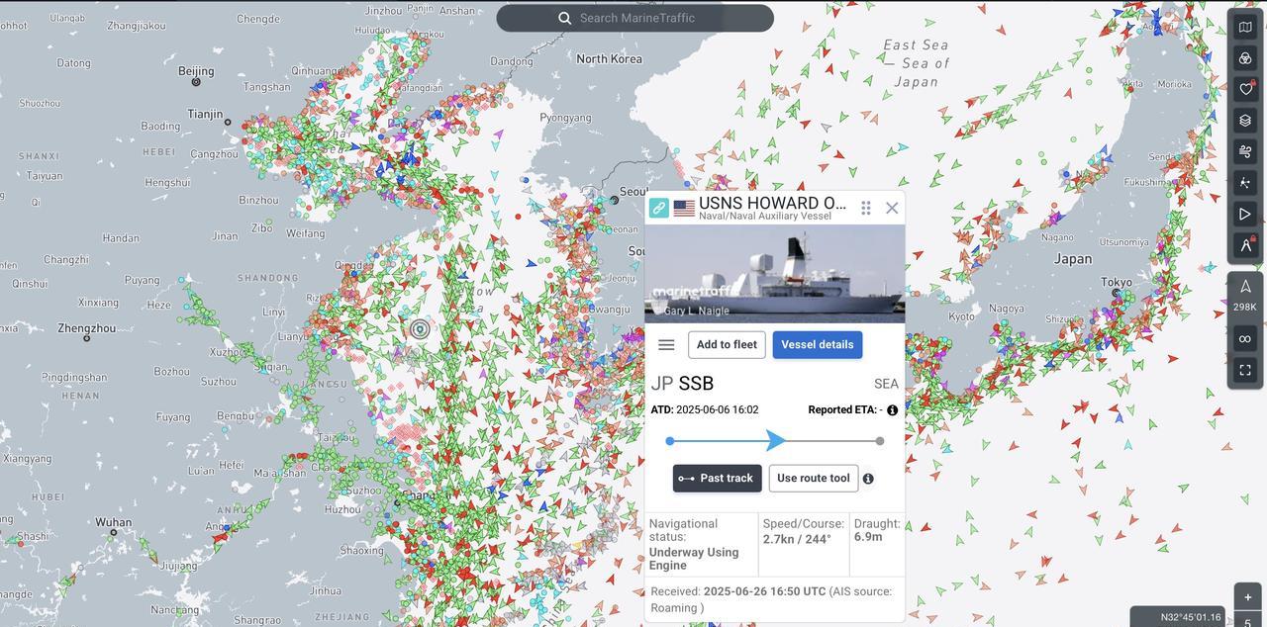
Task: Click the Search MarineTraffic field
Action: click(x=635, y=18)
